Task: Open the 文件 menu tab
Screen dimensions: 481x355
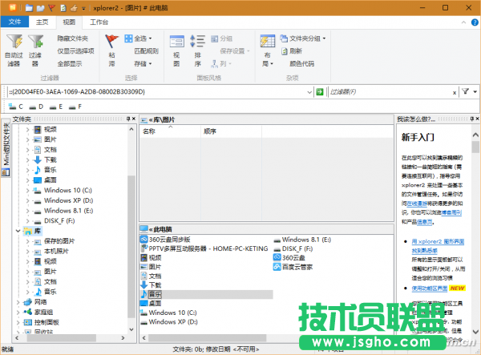Action: click(14, 22)
